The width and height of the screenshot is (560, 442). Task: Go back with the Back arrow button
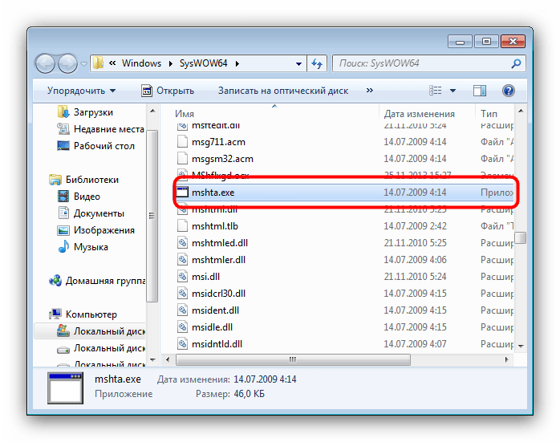pyautogui.click(x=45, y=63)
